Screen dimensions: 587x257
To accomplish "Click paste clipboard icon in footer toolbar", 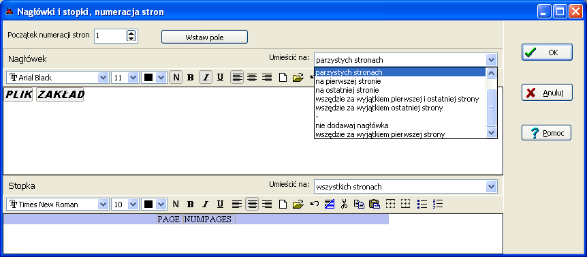I will [x=374, y=205].
